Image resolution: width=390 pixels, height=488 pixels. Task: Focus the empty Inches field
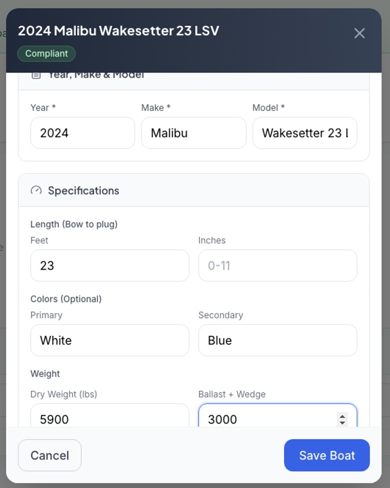pyautogui.click(x=277, y=266)
